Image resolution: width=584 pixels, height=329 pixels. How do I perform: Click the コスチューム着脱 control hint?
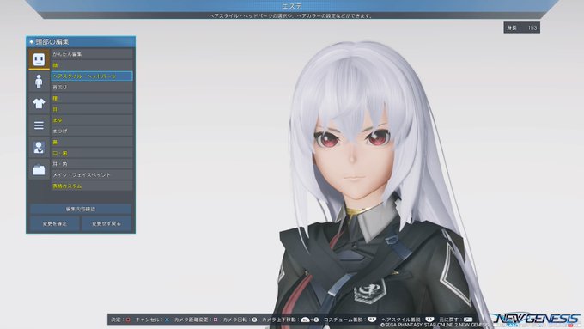coord(350,320)
